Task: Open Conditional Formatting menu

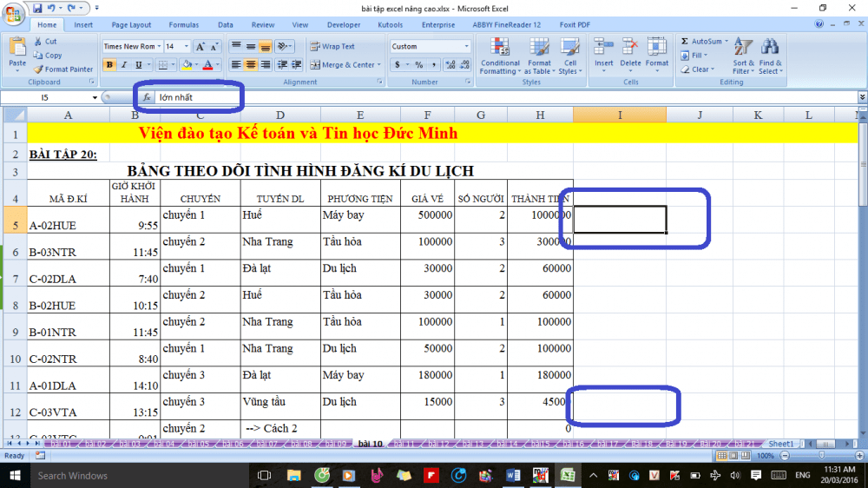Action: click(x=500, y=56)
